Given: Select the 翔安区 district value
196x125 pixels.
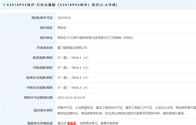Looking at the screenshot, I should [x=62, y=28].
